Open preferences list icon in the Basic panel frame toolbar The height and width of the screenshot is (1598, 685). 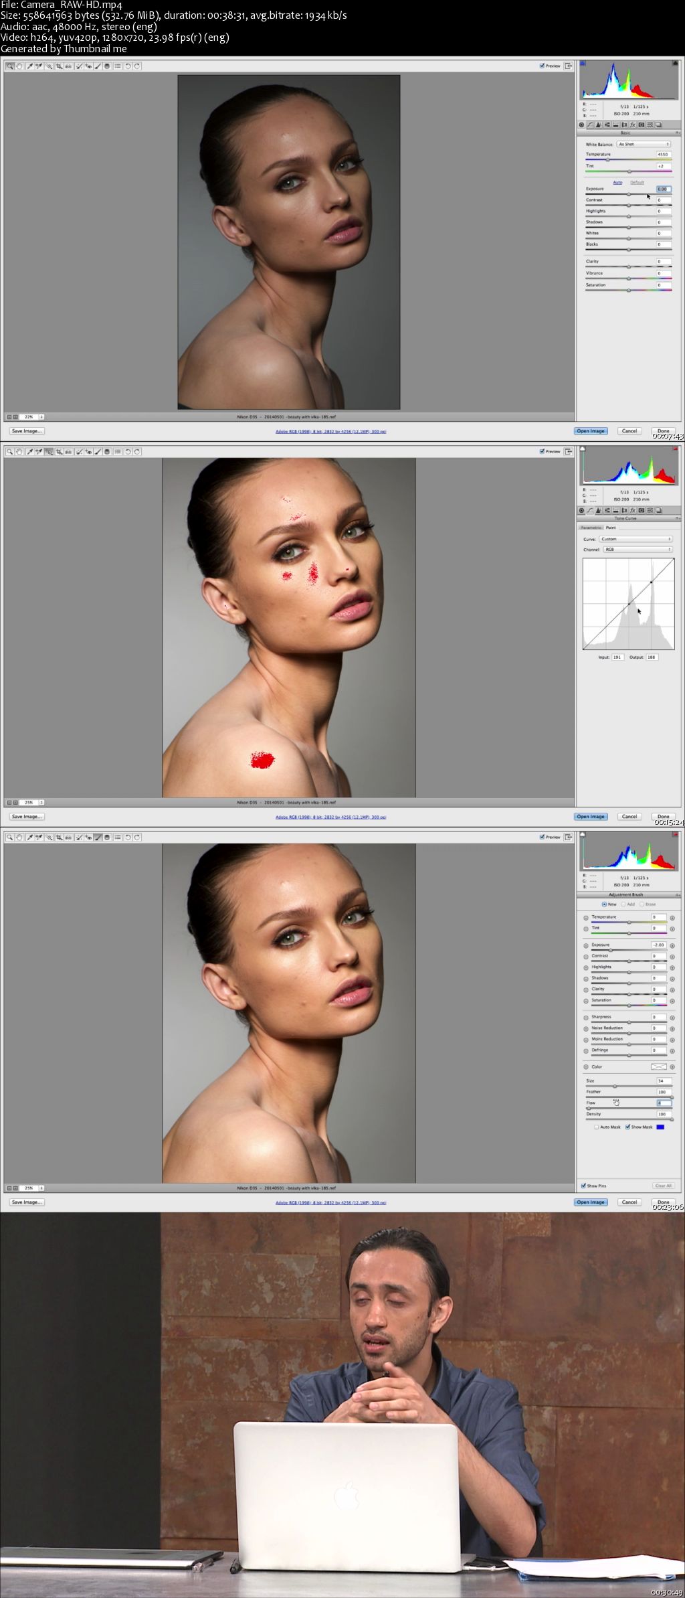point(118,66)
